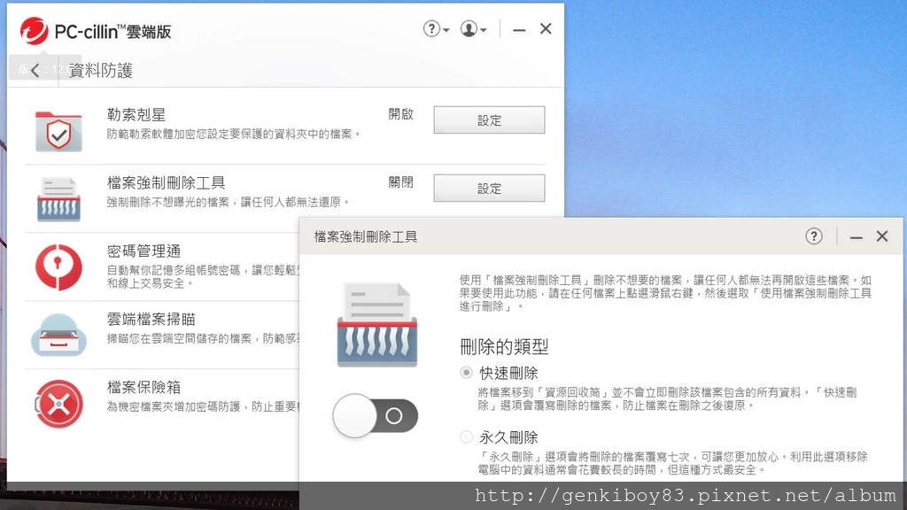
Task: Click the 關閉 status of 檔案強制刪除工具
Action: pyautogui.click(x=401, y=182)
